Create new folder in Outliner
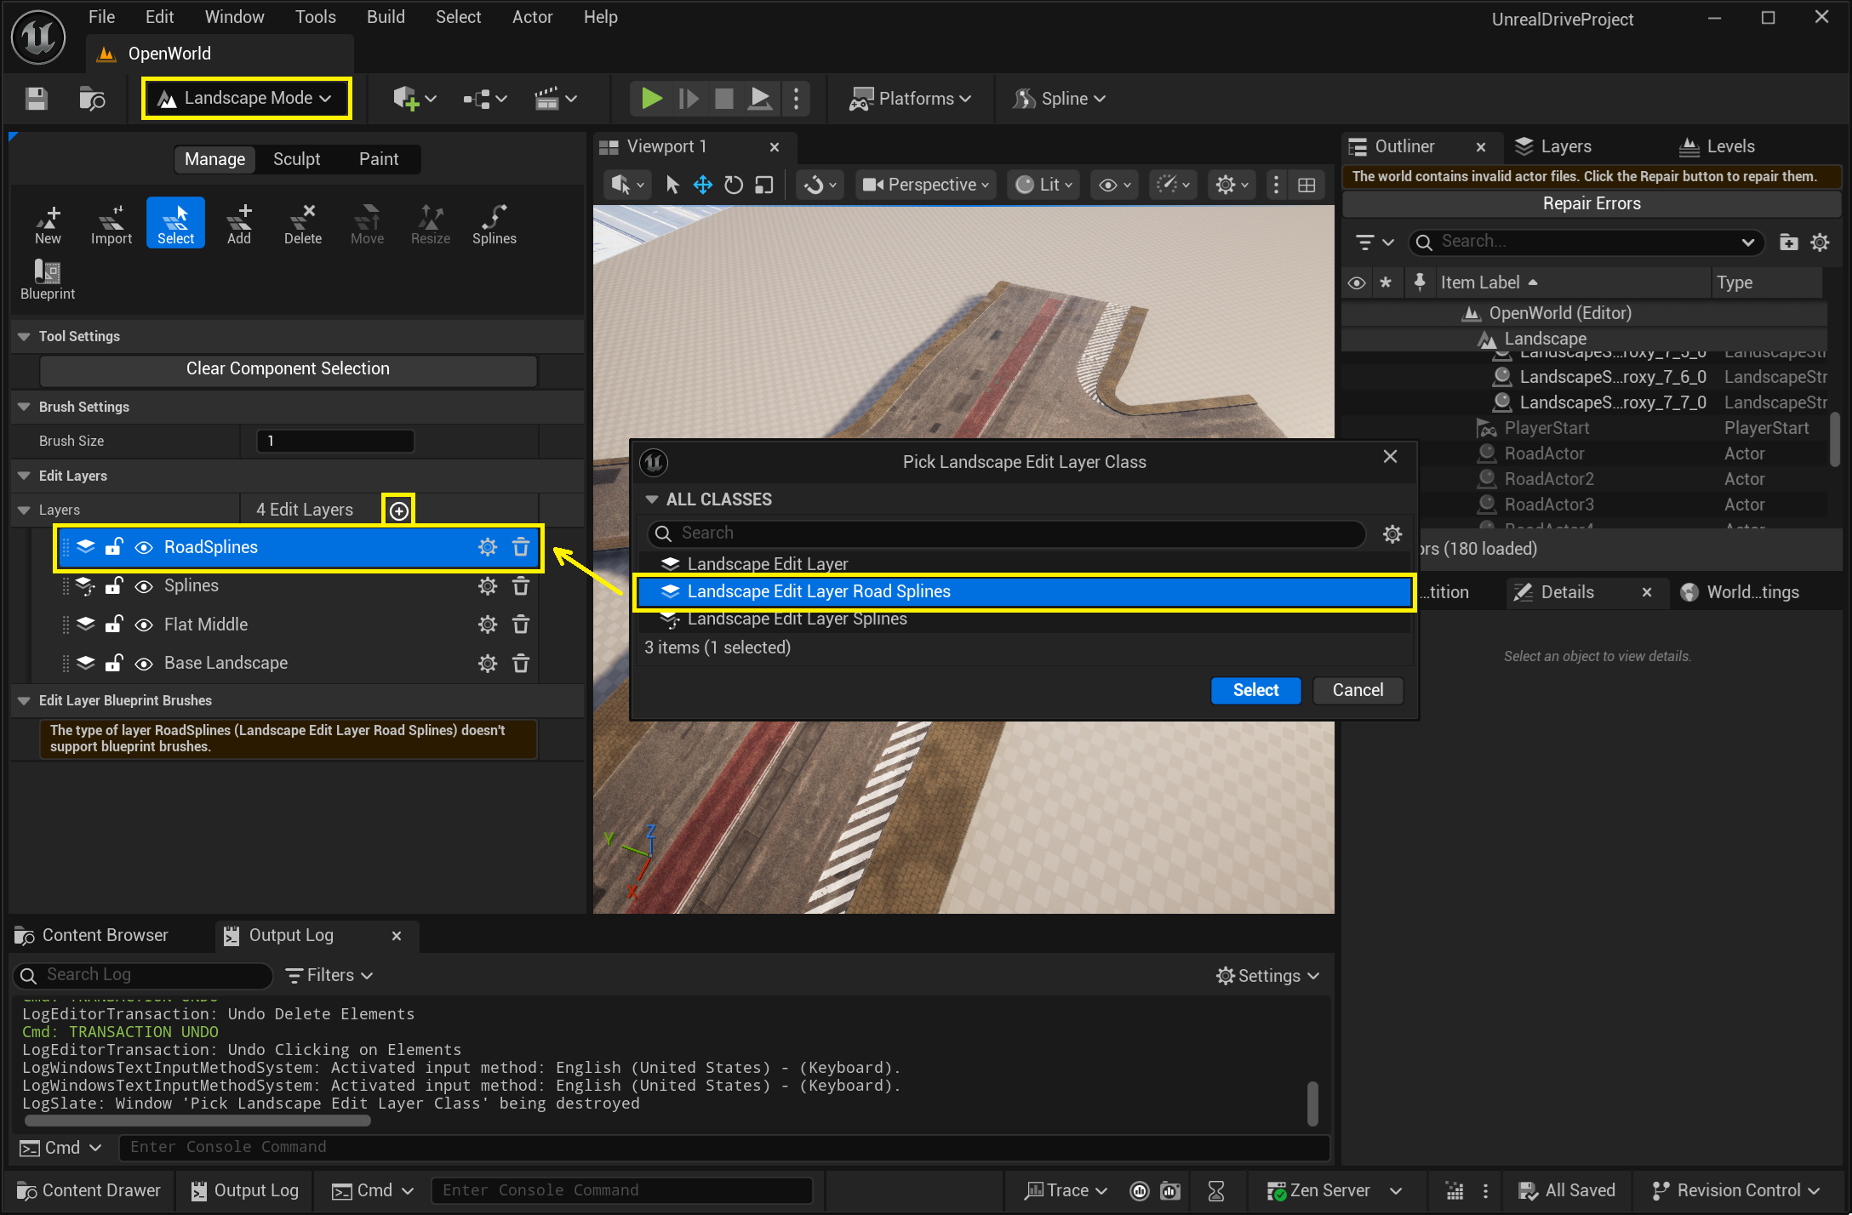 tap(1789, 242)
